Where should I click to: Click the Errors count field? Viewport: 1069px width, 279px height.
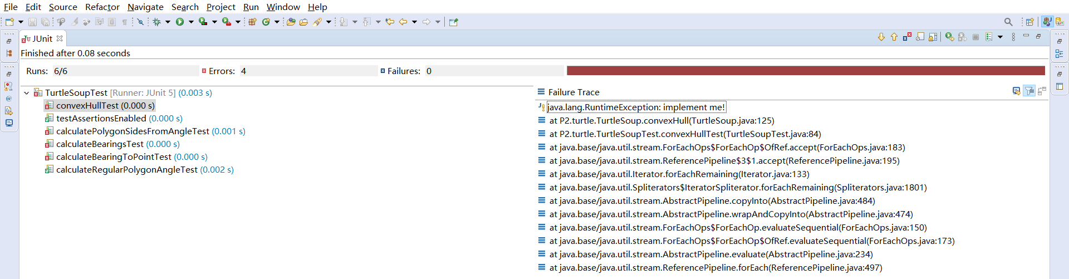[x=308, y=71]
